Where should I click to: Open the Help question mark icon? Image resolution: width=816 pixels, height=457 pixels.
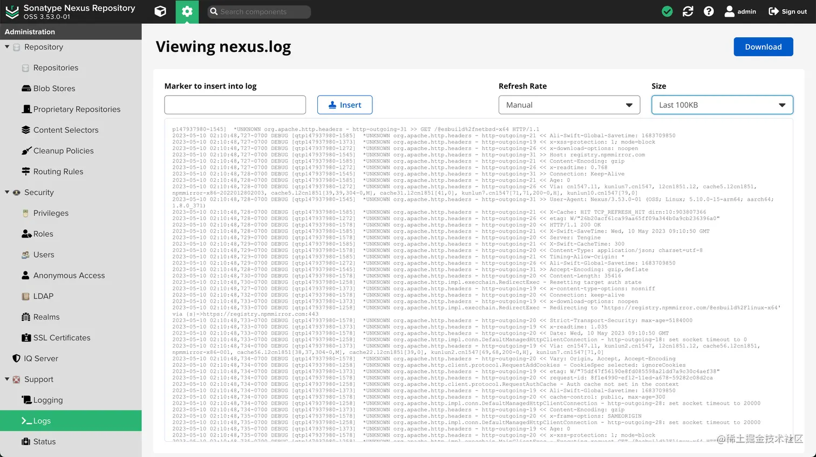[709, 11]
